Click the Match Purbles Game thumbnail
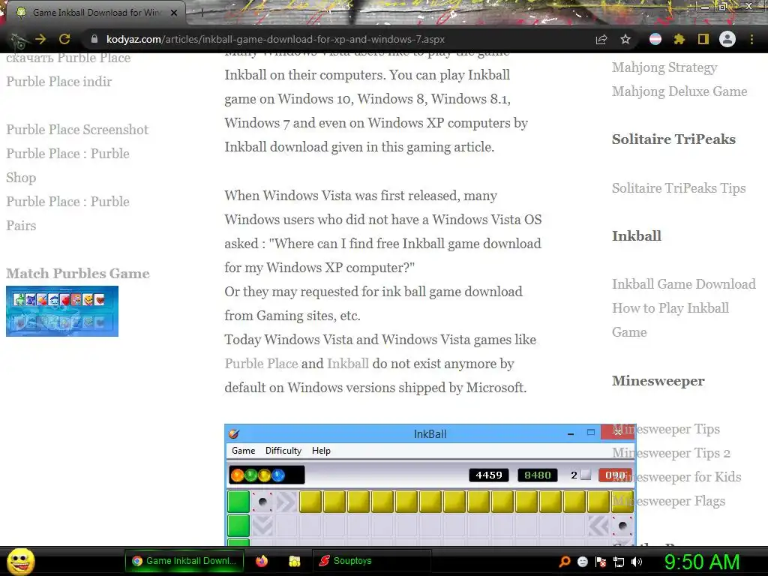The height and width of the screenshot is (576, 768). pos(62,311)
